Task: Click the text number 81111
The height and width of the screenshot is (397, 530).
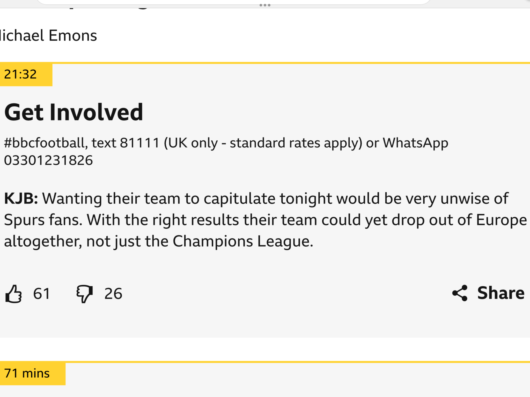Action: (x=140, y=143)
